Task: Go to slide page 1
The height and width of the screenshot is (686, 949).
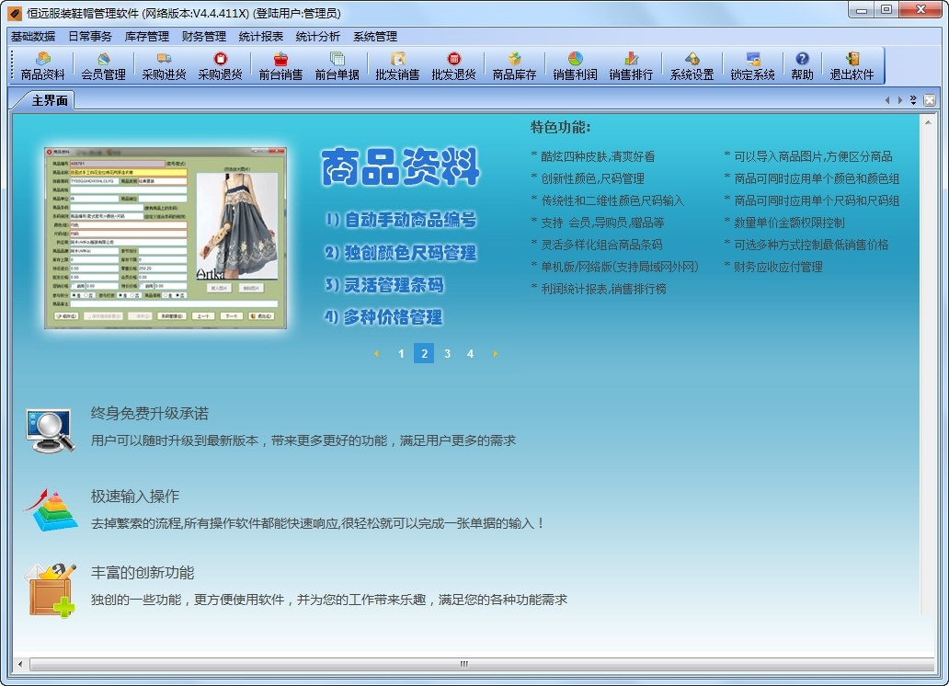Action: 401,354
